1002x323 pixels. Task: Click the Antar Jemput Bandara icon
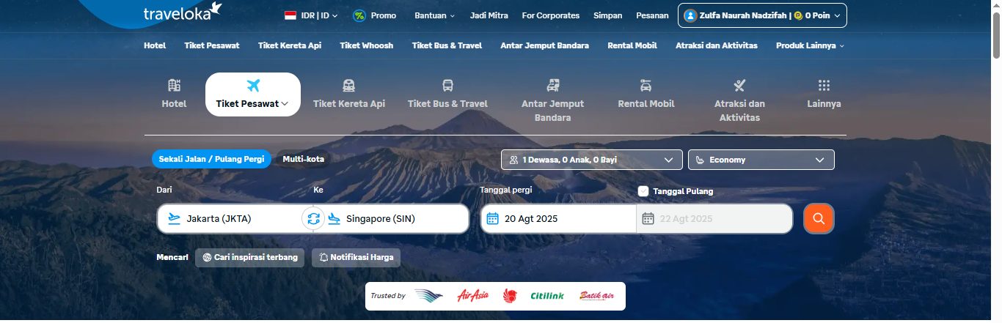tap(553, 85)
